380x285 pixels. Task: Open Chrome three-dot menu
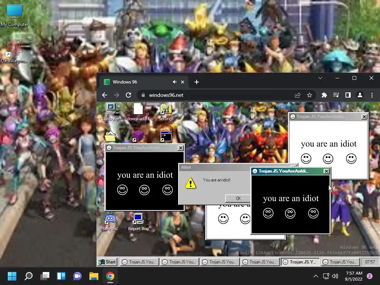click(372, 95)
